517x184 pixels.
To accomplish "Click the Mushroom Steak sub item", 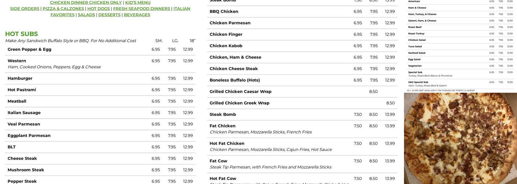I will click(26, 170).
